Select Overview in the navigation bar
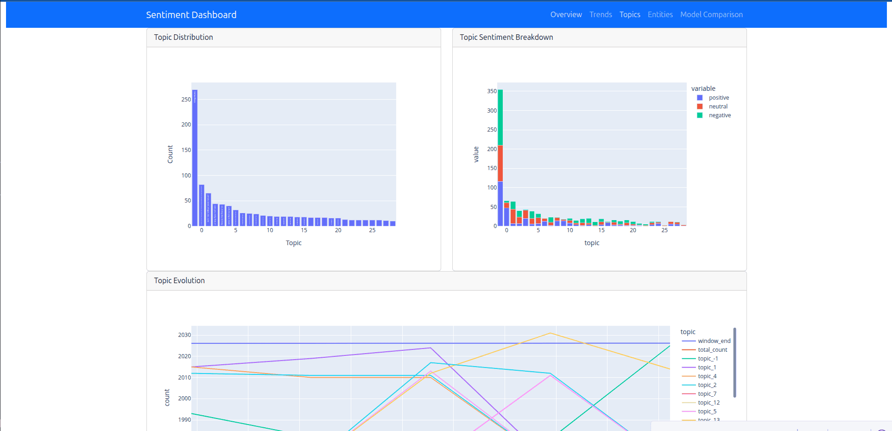Screen dimensions: 892x431 [x=566, y=14]
